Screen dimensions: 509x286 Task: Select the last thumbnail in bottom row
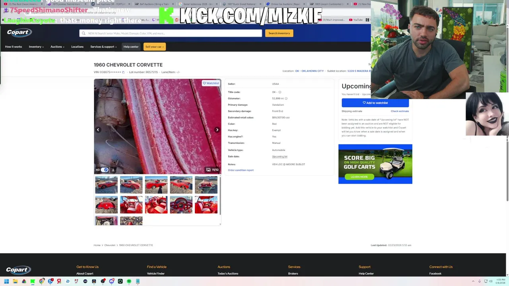pos(131,221)
